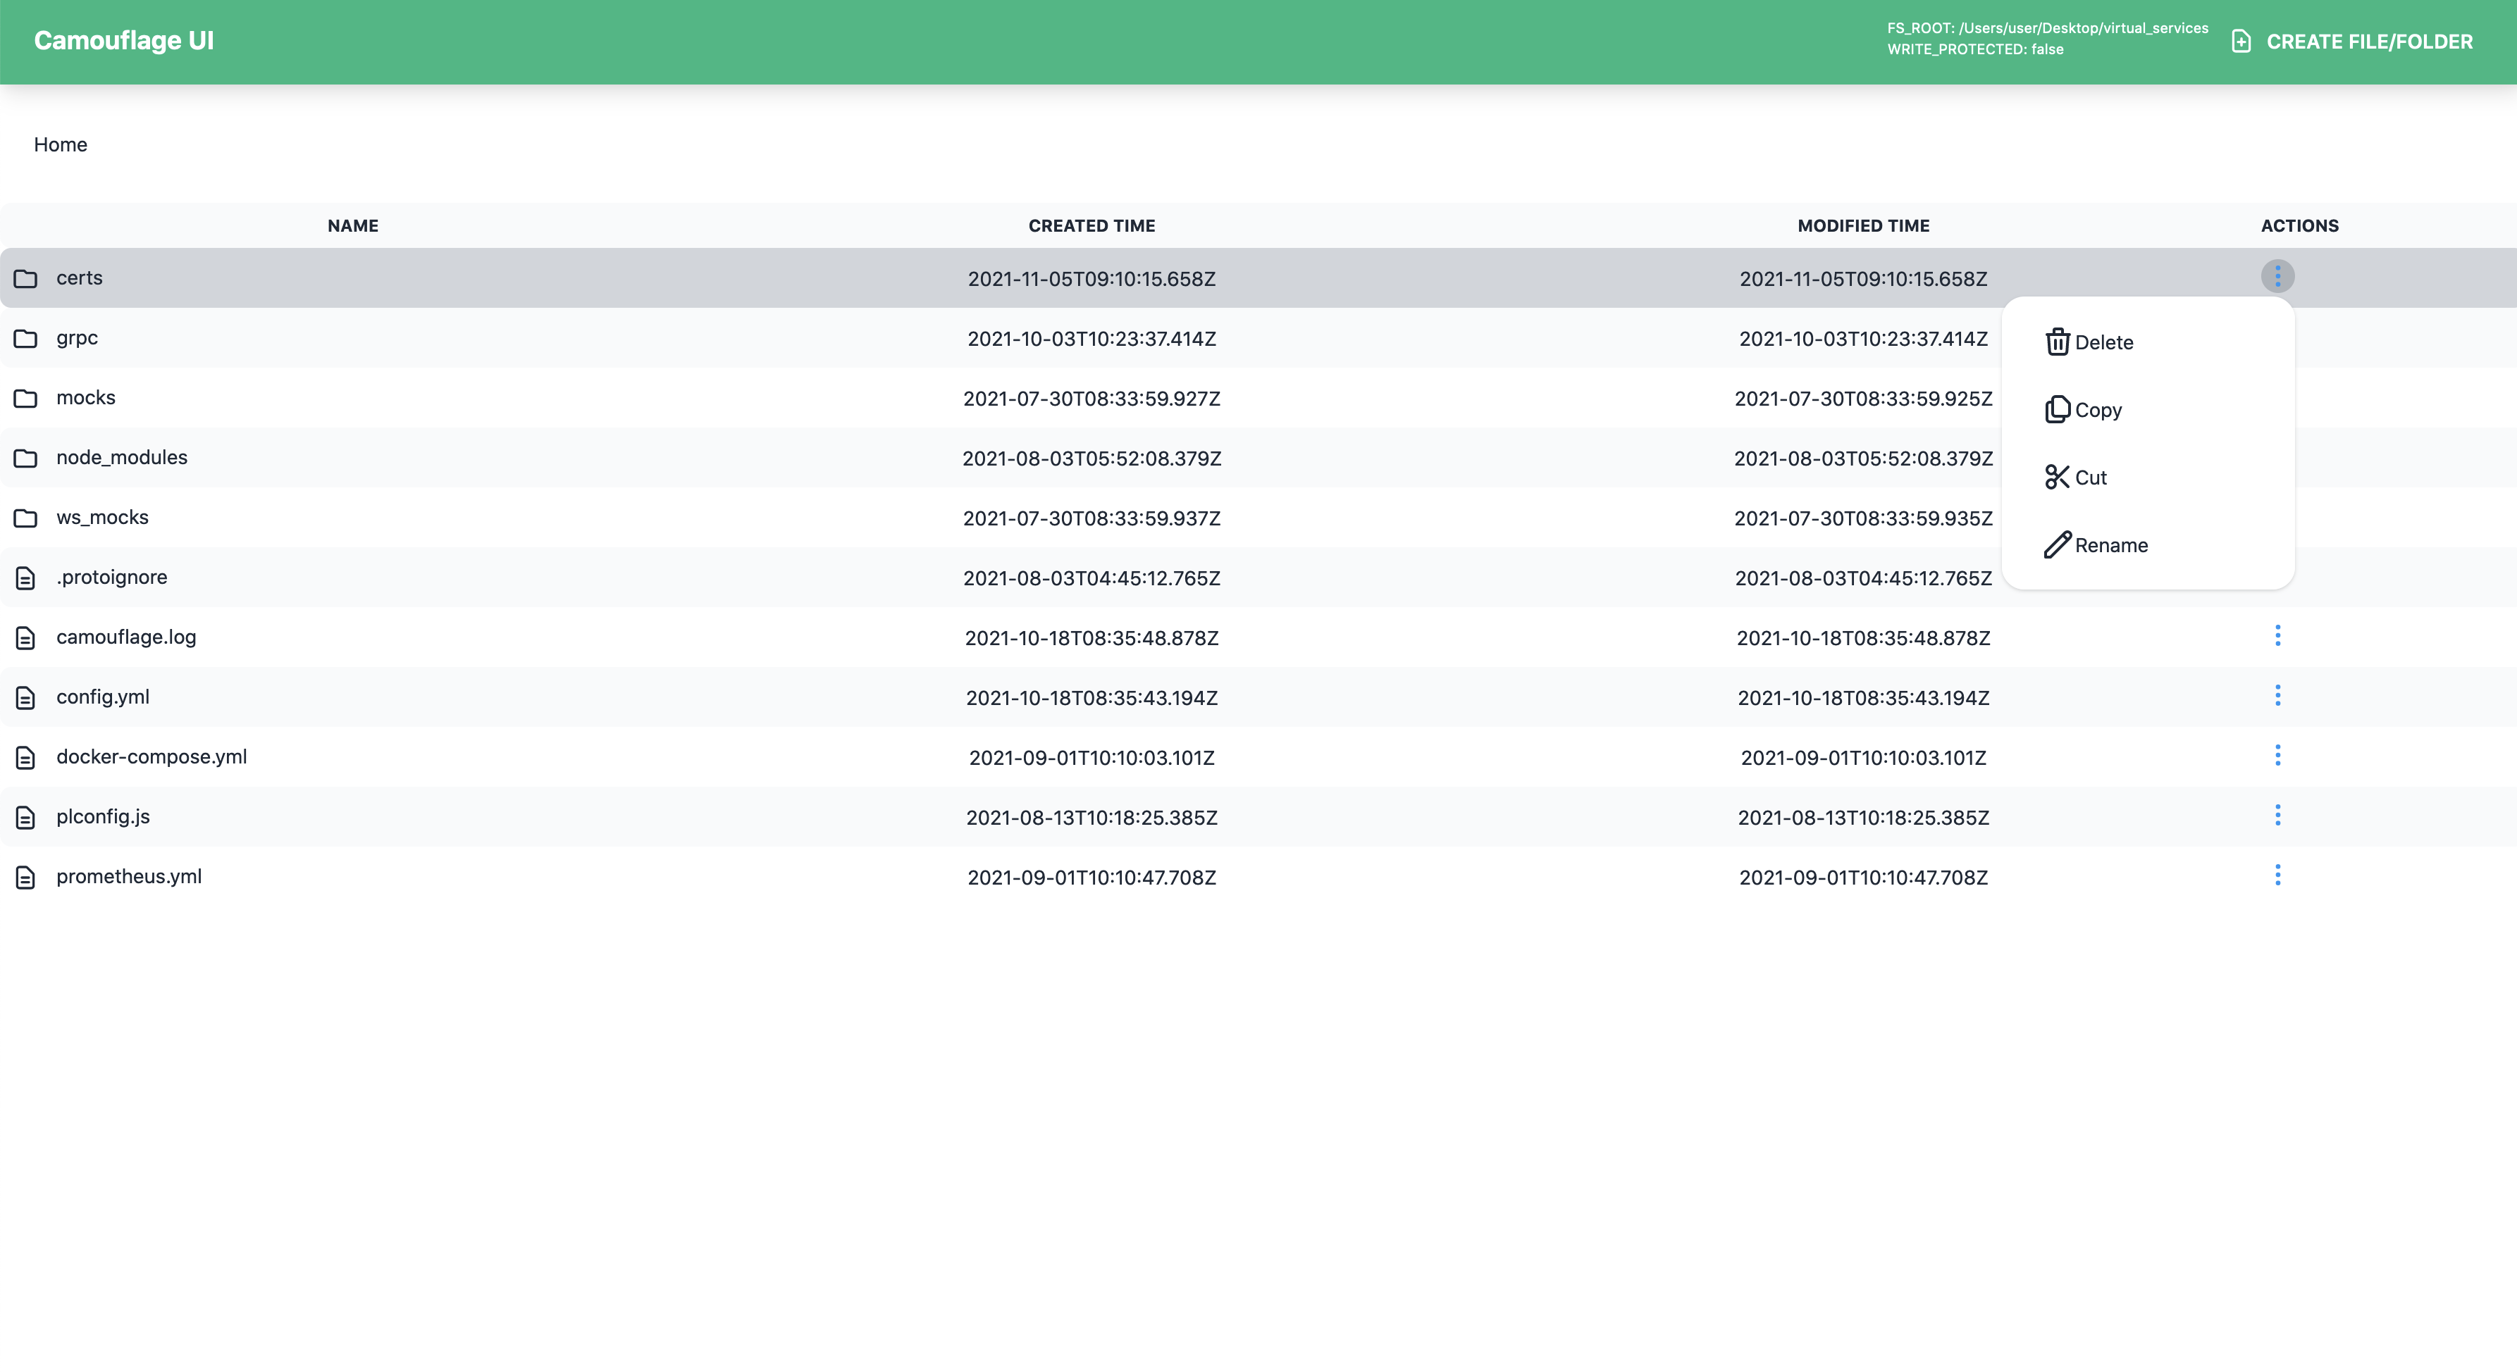Click the trash icon beside Delete
2517x1372 pixels.
point(2057,342)
